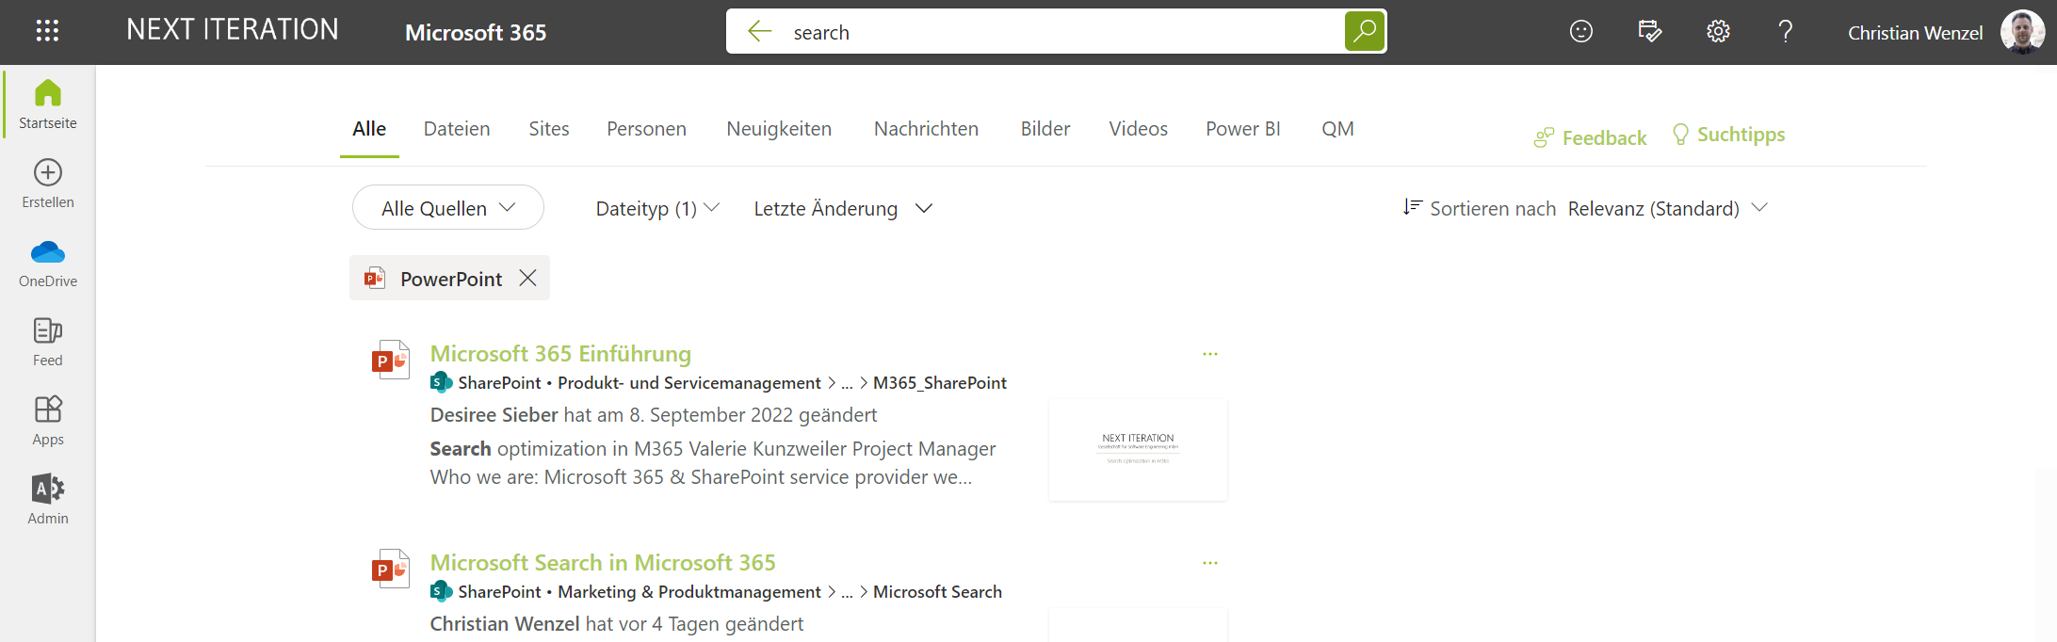
Task: Open slide thumbnail of Microsoft 365 Einführung
Action: point(1138,449)
